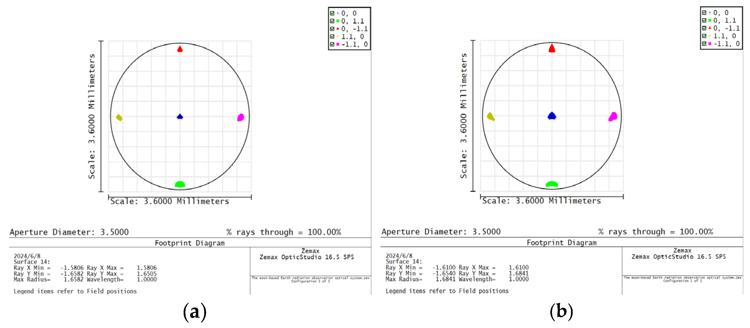The width and height of the screenshot is (750, 328).
Task: Select the Footprint Diagram title in panel a
Action: [190, 243]
